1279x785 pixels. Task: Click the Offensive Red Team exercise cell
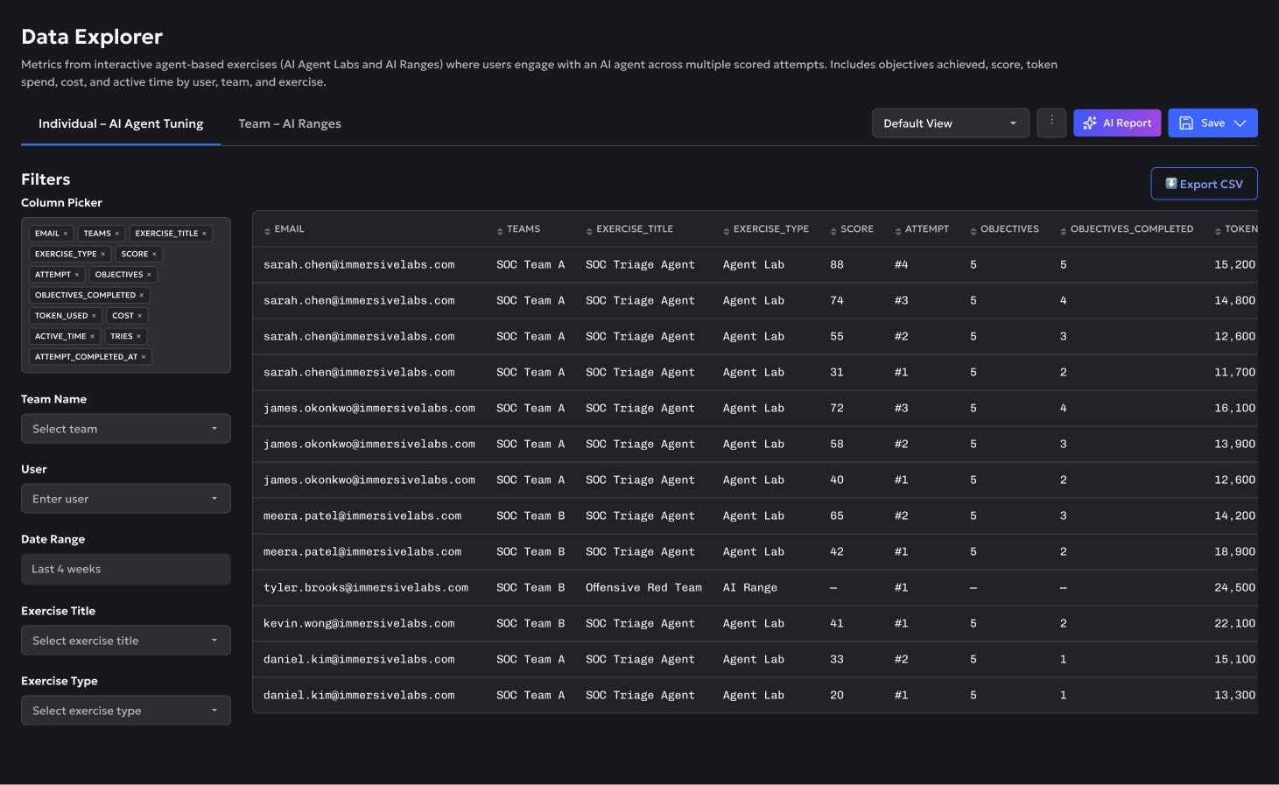point(643,588)
